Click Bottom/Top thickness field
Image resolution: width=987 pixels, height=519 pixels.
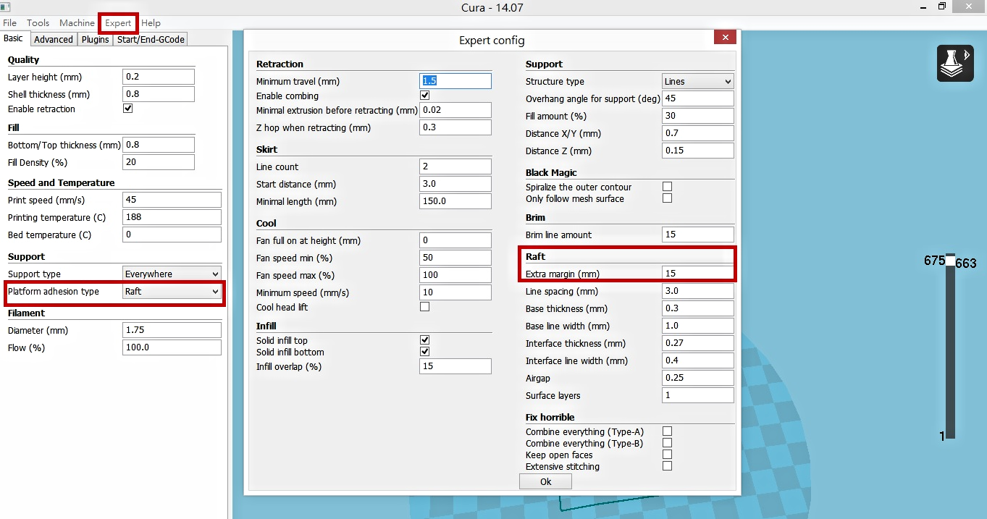(x=159, y=145)
